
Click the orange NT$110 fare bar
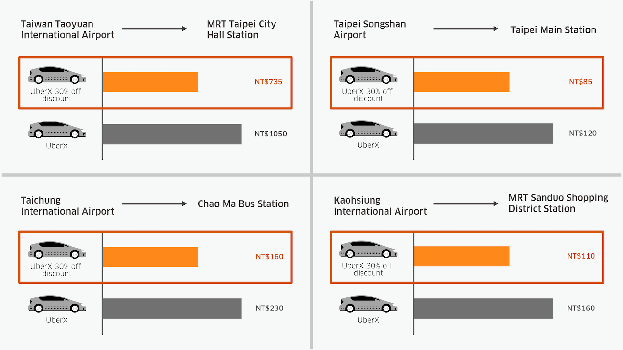[x=462, y=256]
